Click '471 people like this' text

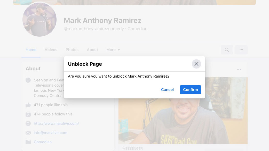pos(51,105)
